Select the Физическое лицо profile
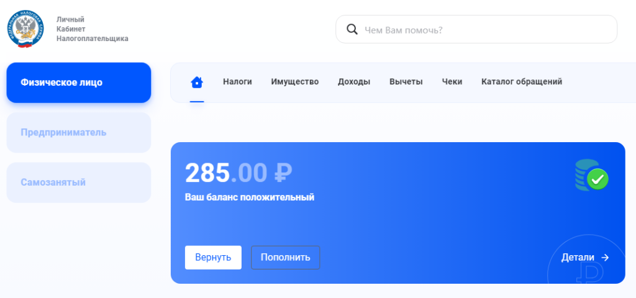The image size is (636, 298). click(79, 83)
